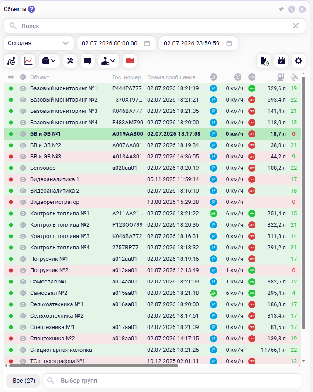Image resolution: width=313 pixels, height=392 pixels.
Task: Click the scroll right arrow at bottom
Action: point(299,366)
